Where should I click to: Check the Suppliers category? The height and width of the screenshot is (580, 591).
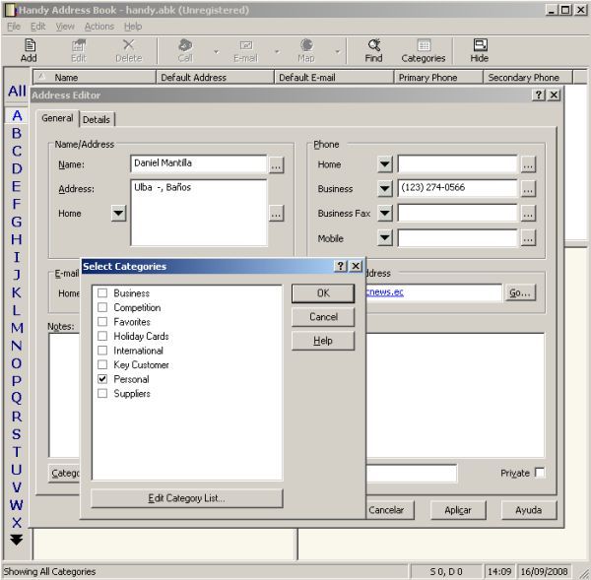point(102,394)
